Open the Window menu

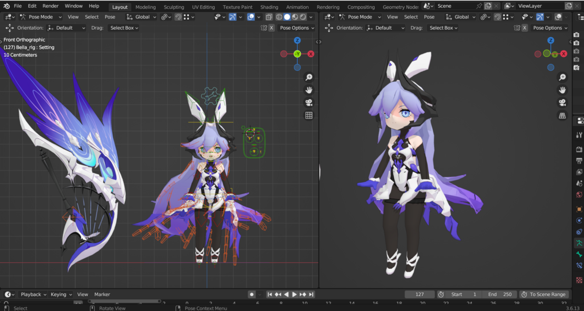pyautogui.click(x=74, y=6)
